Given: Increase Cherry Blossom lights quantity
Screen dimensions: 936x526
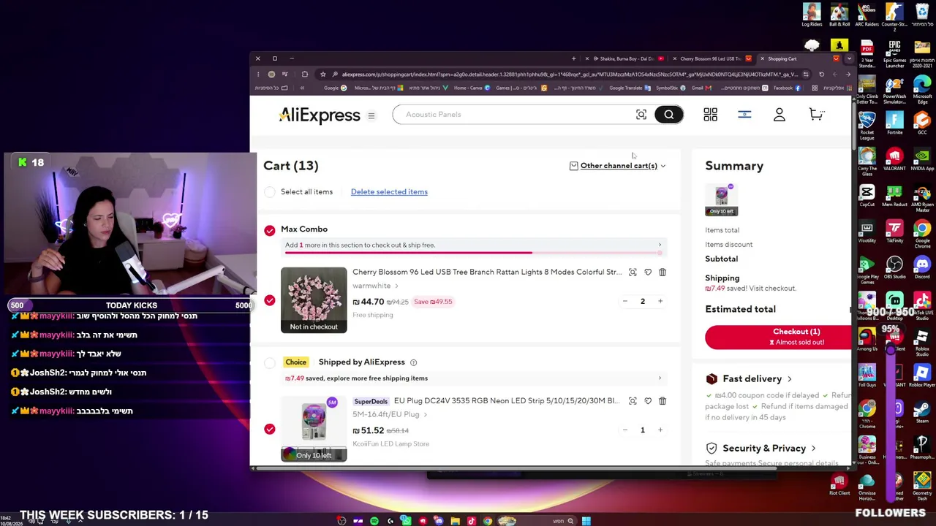Looking at the screenshot, I should click(x=660, y=301).
